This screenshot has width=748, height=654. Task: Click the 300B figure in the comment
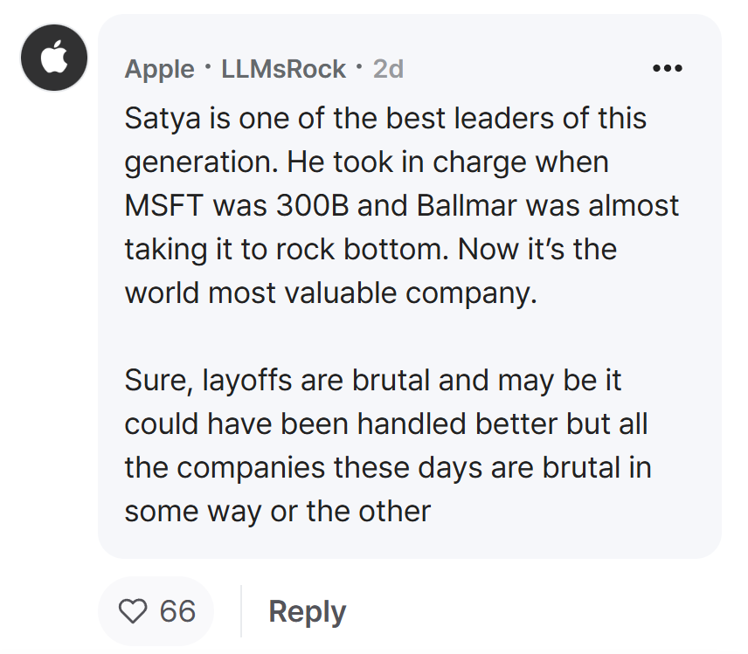313,206
